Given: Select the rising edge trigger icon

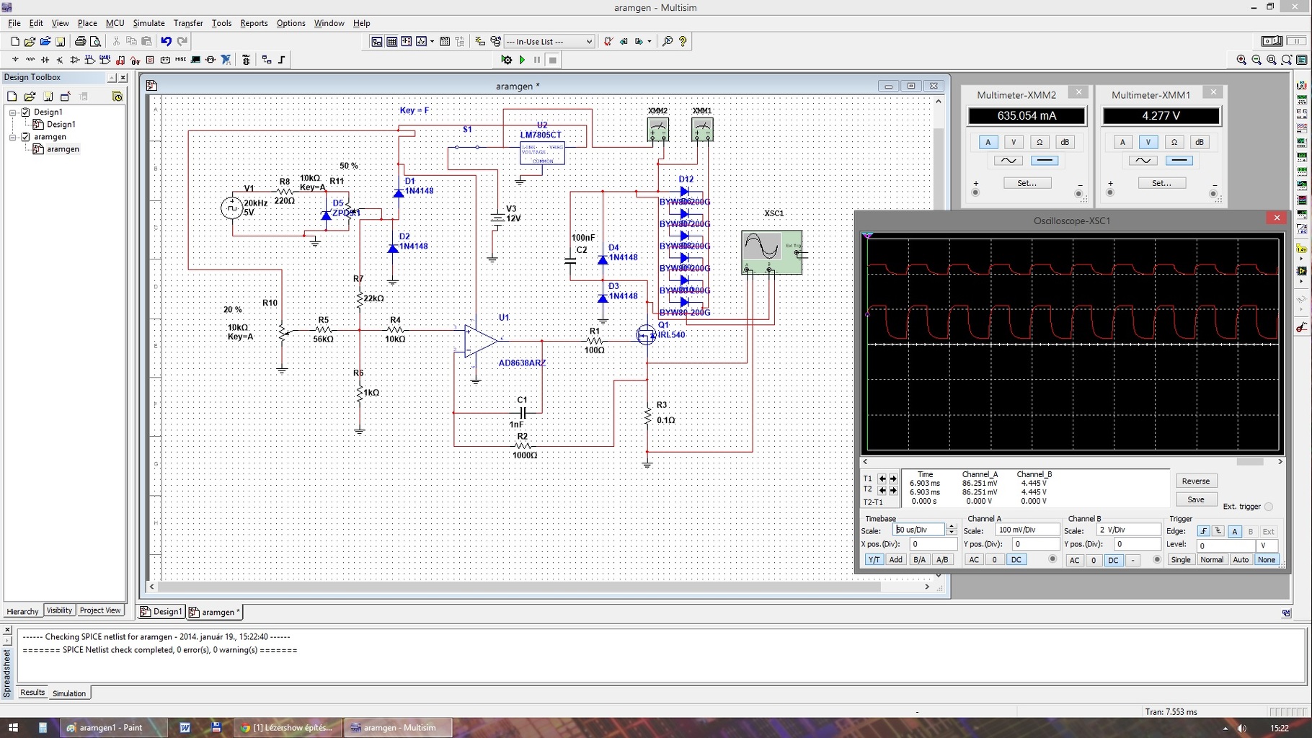Looking at the screenshot, I should click(1203, 531).
